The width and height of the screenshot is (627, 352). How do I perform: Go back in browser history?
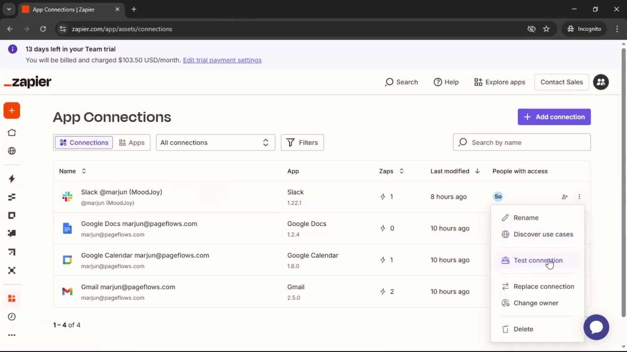10,29
